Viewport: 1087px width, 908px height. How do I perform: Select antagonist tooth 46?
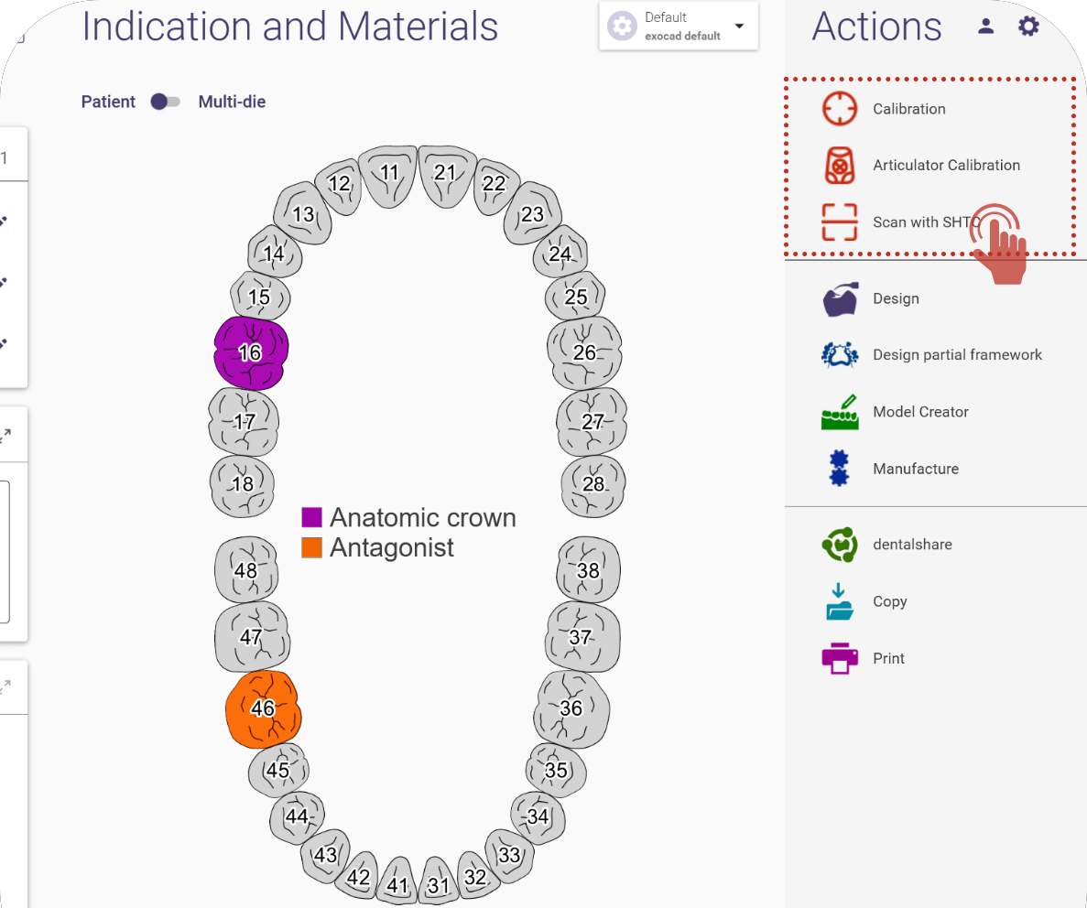264,708
